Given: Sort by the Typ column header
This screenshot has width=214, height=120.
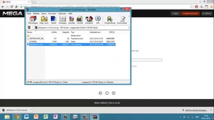Looking at the screenshot, I should tap(73, 32).
